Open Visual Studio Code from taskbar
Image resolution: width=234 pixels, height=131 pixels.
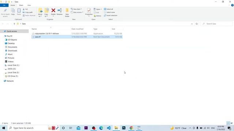tap(109, 128)
